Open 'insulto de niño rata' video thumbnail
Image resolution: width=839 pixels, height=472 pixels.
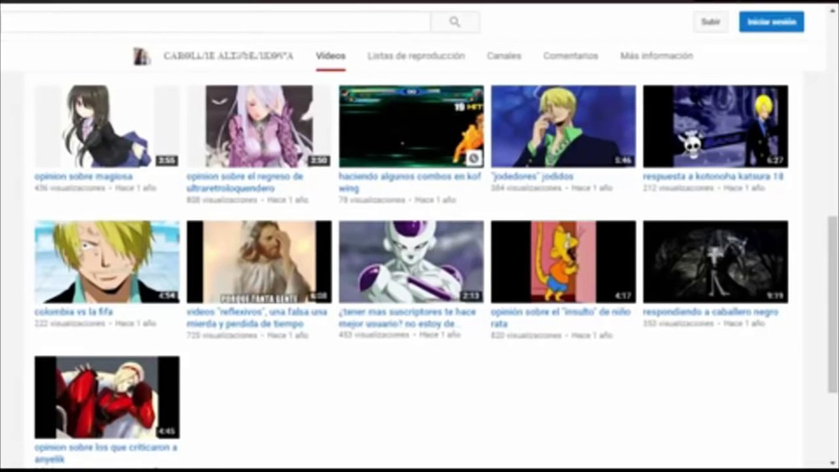[x=563, y=262]
